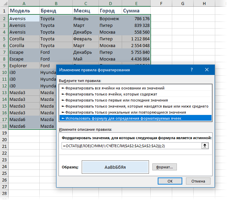Select the 'Explorer' cell
Screen dimensions: 227x200
click(24, 66)
